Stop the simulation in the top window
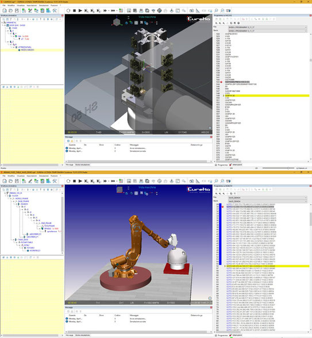The image size is (312, 338). coord(74,10)
